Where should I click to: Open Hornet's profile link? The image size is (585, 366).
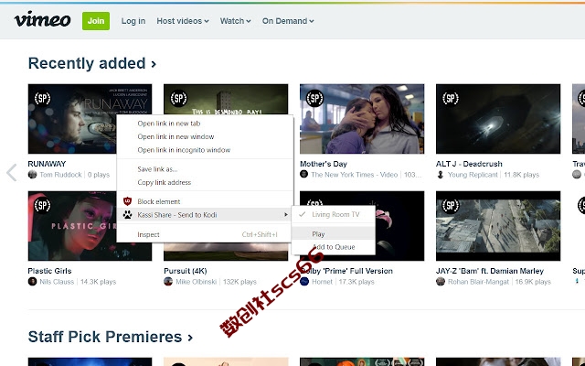pyautogui.click(x=322, y=282)
